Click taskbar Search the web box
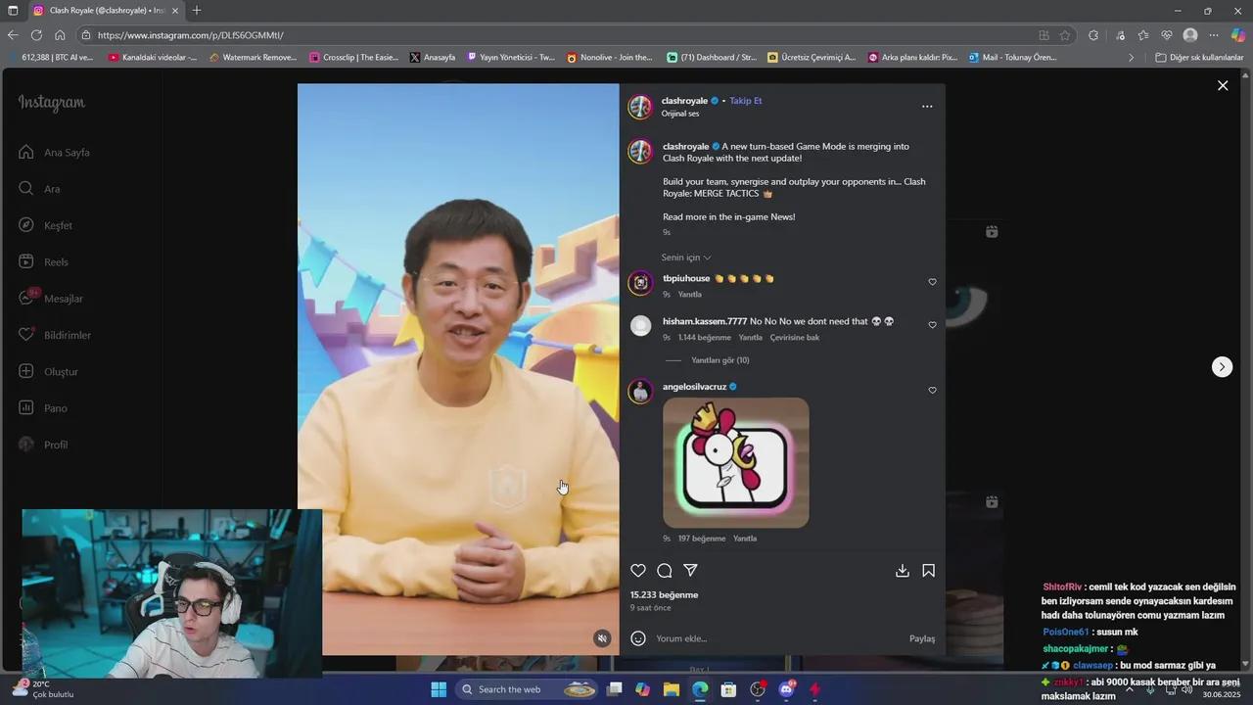 point(527,689)
